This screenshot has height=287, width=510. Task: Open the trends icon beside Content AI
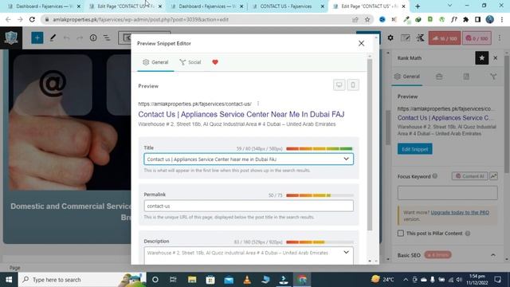[493, 176]
